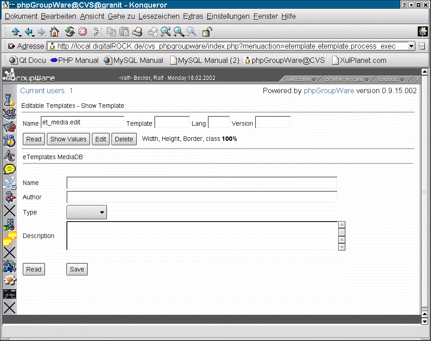Open the colored blocks sidebar icon

(x=9, y=225)
